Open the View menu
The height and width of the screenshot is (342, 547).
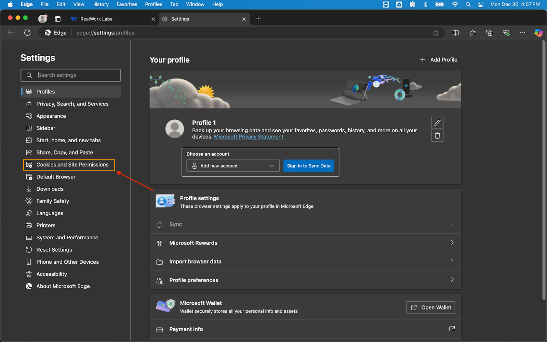(x=79, y=4)
